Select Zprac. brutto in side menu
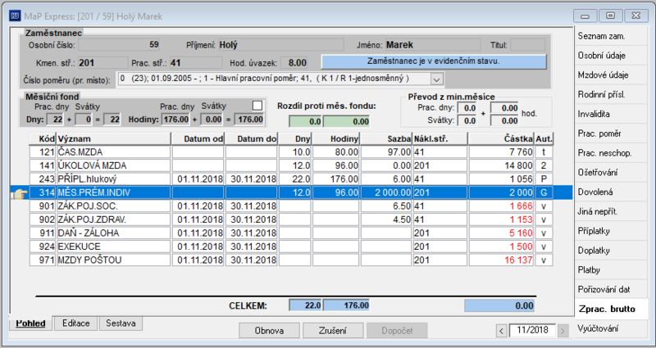The image size is (656, 348). (x=611, y=310)
